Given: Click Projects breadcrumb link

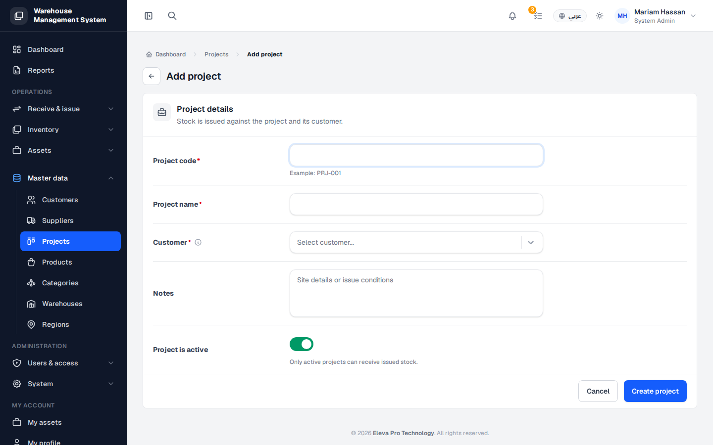Looking at the screenshot, I should click(216, 54).
